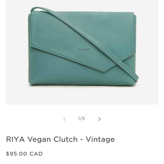Click the word RIYA in product name
The image size is (164, 164).
tap(16, 139)
